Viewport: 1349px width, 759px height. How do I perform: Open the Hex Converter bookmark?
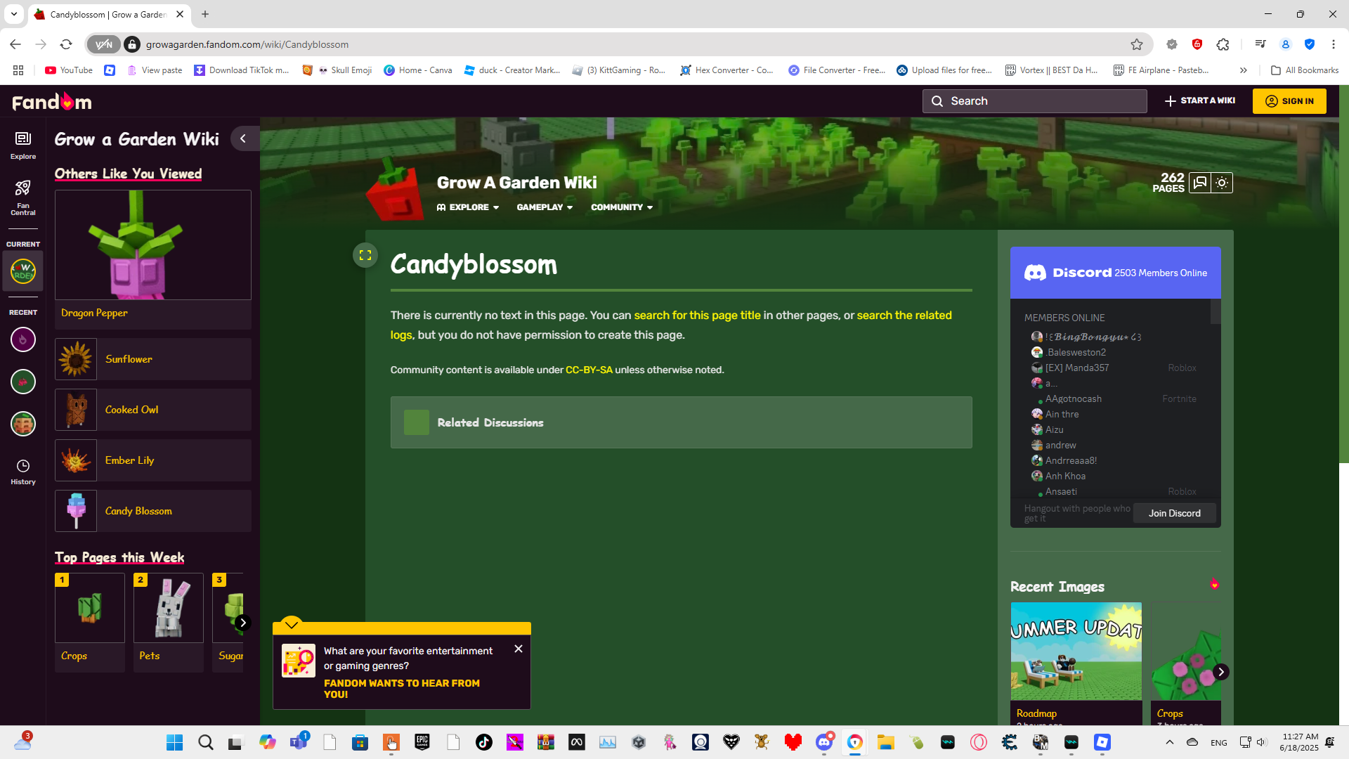pos(727,70)
